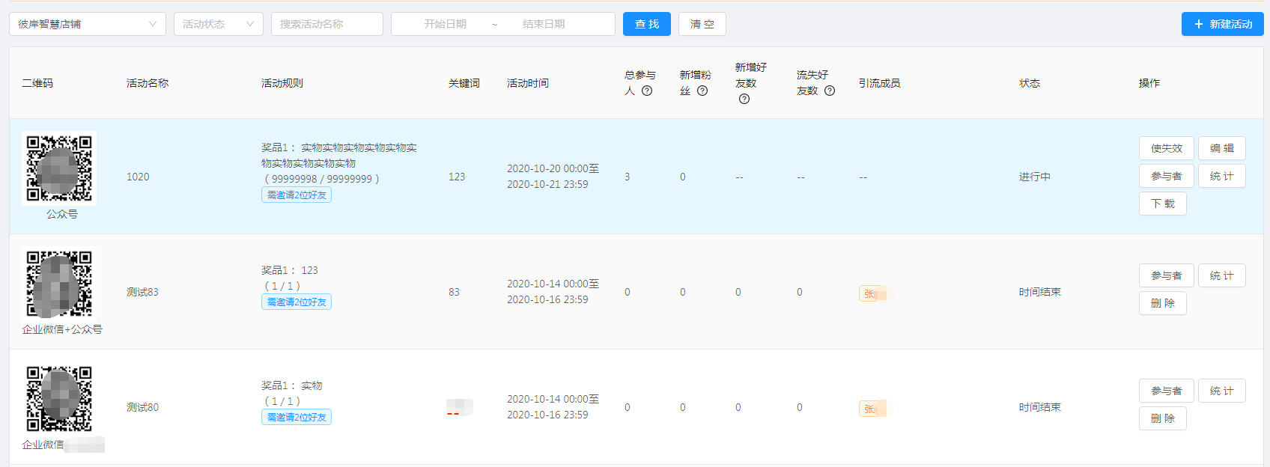This screenshot has height=467, width=1270.
Task: Pick the 结束日期 end date field
Action: (x=544, y=24)
